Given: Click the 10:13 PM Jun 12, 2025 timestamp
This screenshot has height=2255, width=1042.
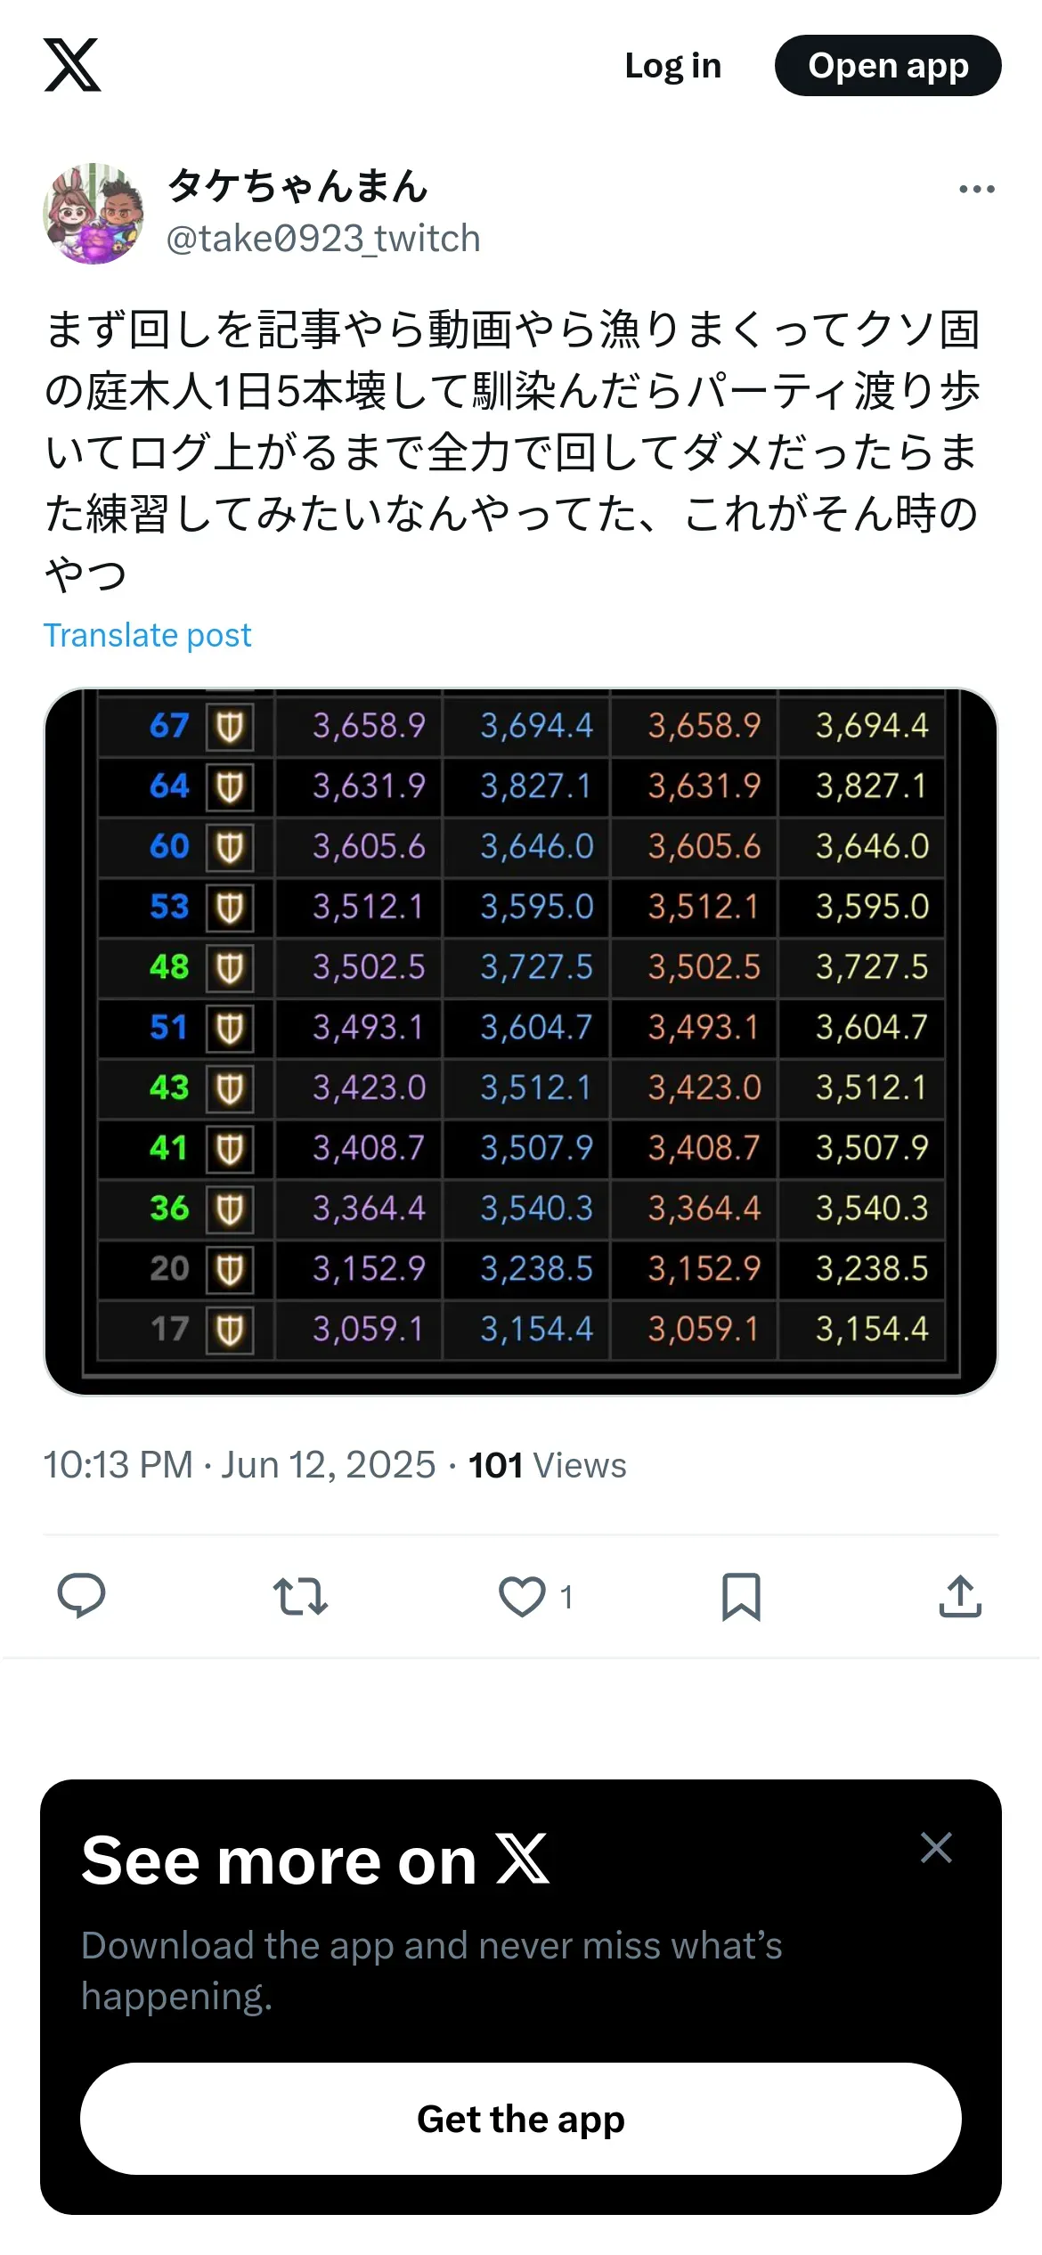Looking at the screenshot, I should point(240,1465).
